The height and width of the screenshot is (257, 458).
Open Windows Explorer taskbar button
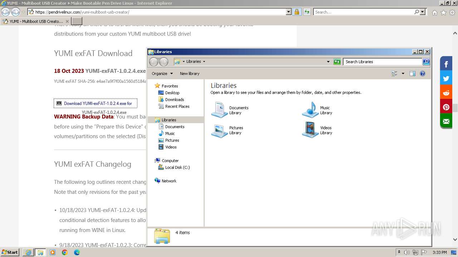(x=40, y=252)
